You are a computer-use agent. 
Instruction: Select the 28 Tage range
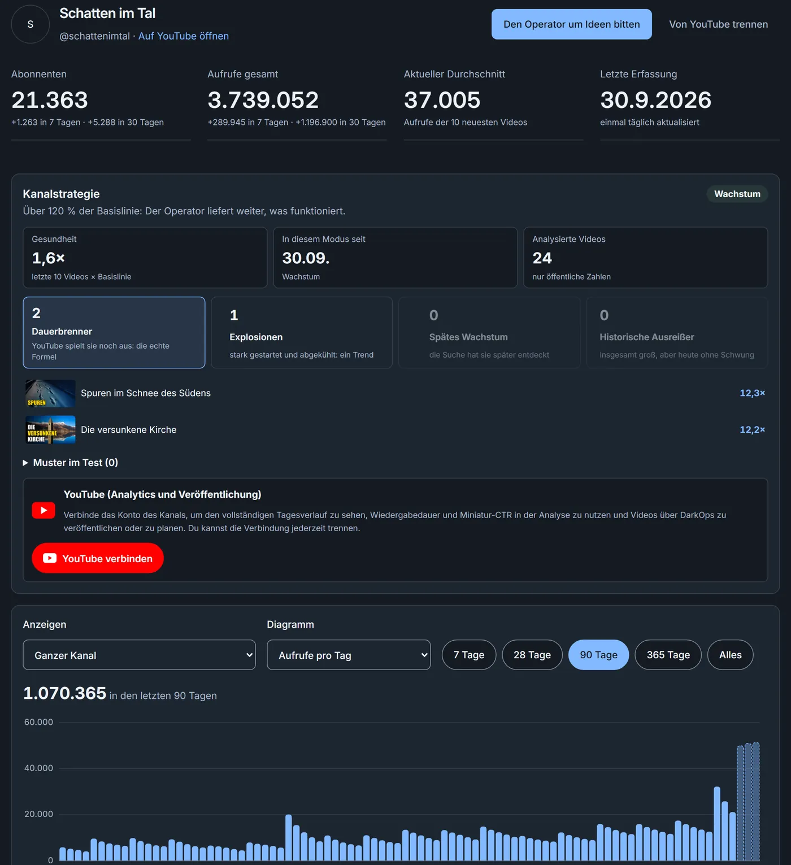click(x=532, y=655)
